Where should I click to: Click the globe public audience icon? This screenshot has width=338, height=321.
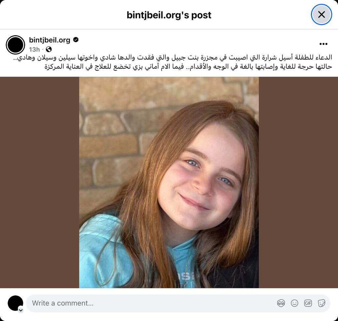coord(49,49)
